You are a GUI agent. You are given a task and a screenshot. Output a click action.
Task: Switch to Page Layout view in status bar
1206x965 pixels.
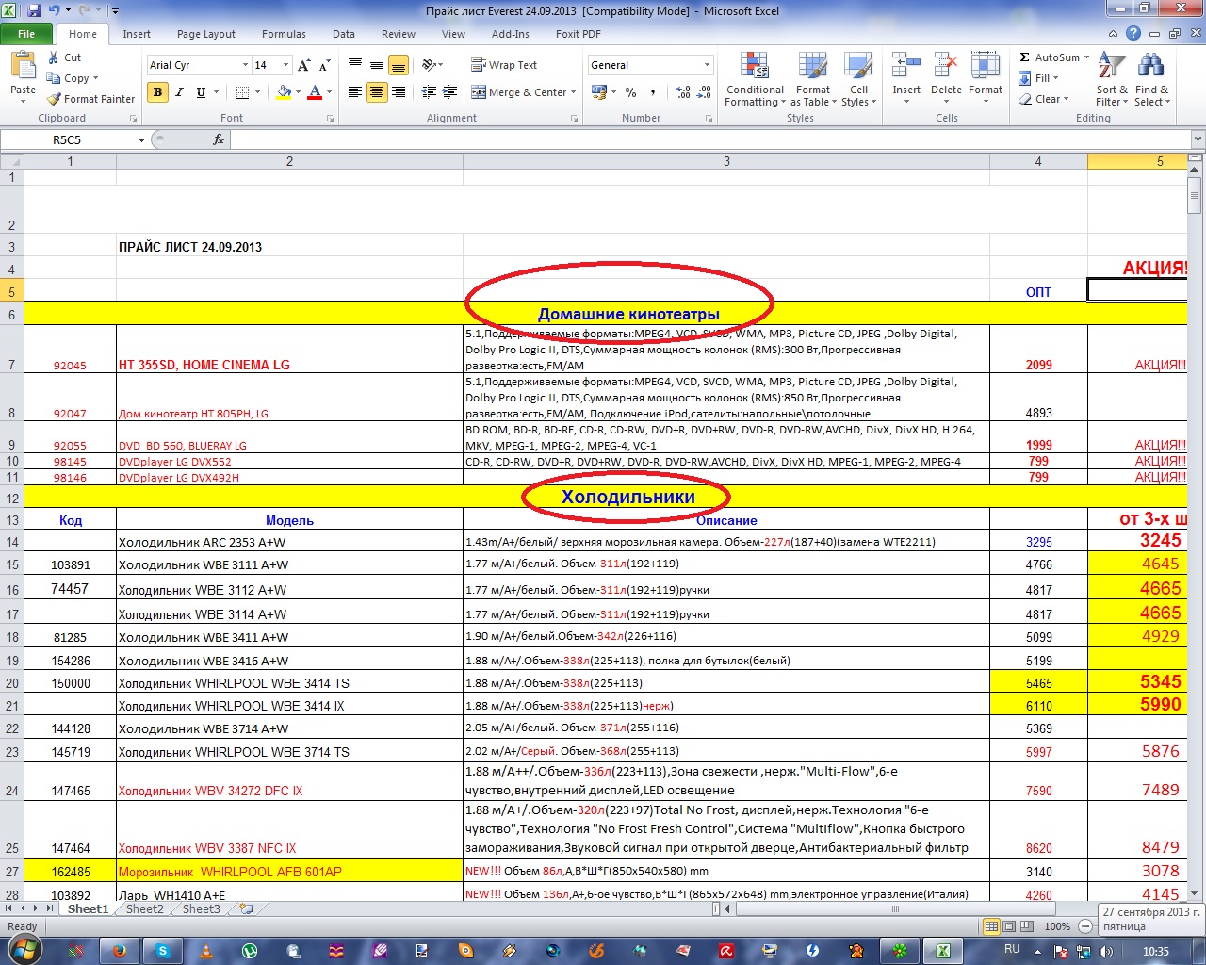(1009, 927)
